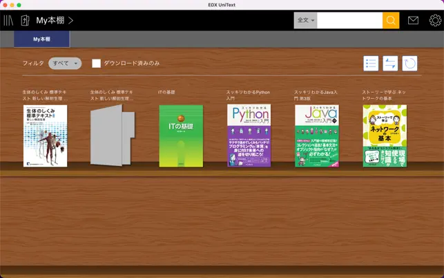Open the mail messages icon
This screenshot has height=278, width=444.
(413, 20)
